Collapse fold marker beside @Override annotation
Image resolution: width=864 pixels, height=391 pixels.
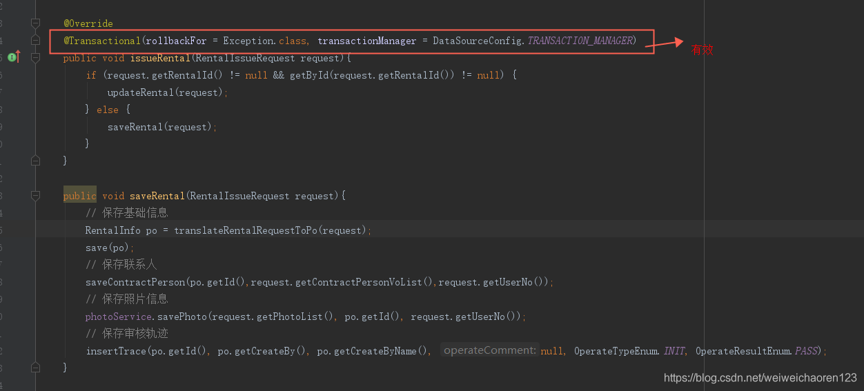pyautogui.click(x=36, y=23)
